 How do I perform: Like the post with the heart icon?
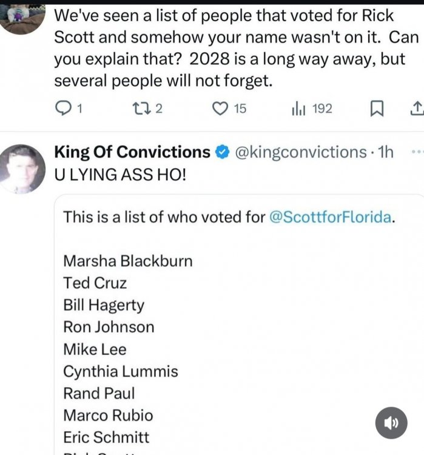tap(220, 109)
